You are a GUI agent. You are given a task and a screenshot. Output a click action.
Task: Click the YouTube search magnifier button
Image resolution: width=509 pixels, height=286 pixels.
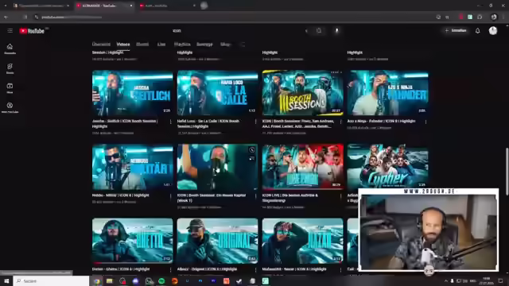(x=319, y=30)
